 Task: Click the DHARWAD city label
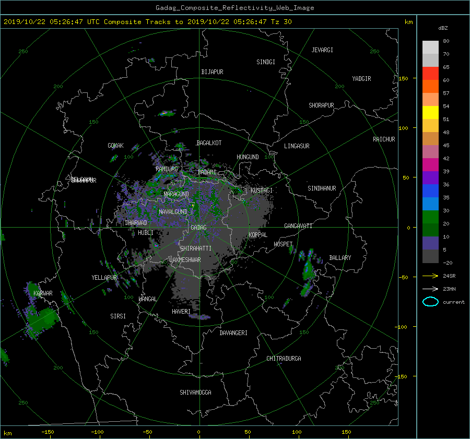(136, 223)
